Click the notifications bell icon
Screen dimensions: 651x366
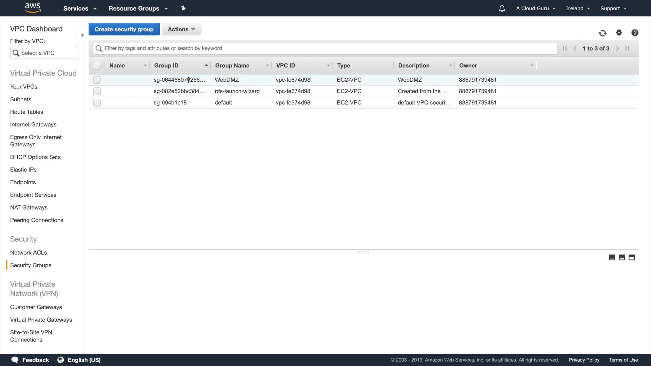coord(502,8)
